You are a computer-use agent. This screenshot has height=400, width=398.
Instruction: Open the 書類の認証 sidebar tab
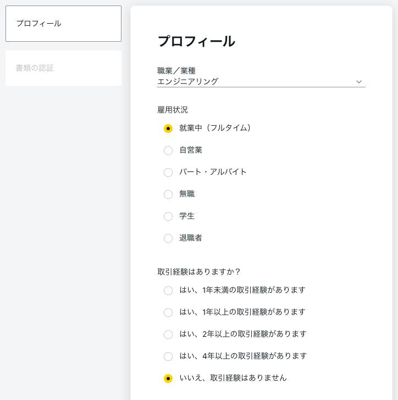click(63, 68)
